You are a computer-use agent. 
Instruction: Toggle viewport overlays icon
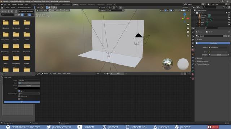pos(171,10)
